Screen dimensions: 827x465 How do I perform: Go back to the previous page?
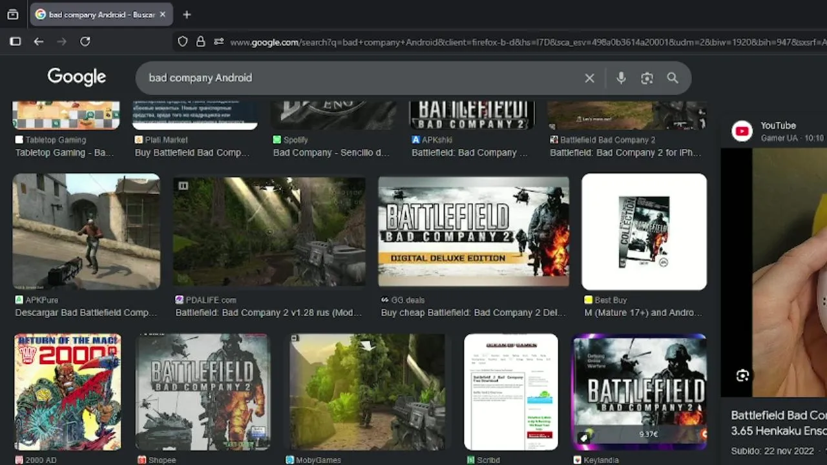click(39, 41)
